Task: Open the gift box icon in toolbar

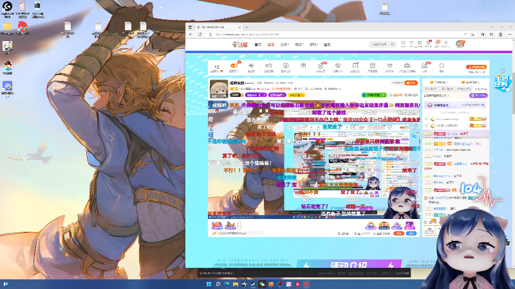Action: pyautogui.click(x=303, y=67)
